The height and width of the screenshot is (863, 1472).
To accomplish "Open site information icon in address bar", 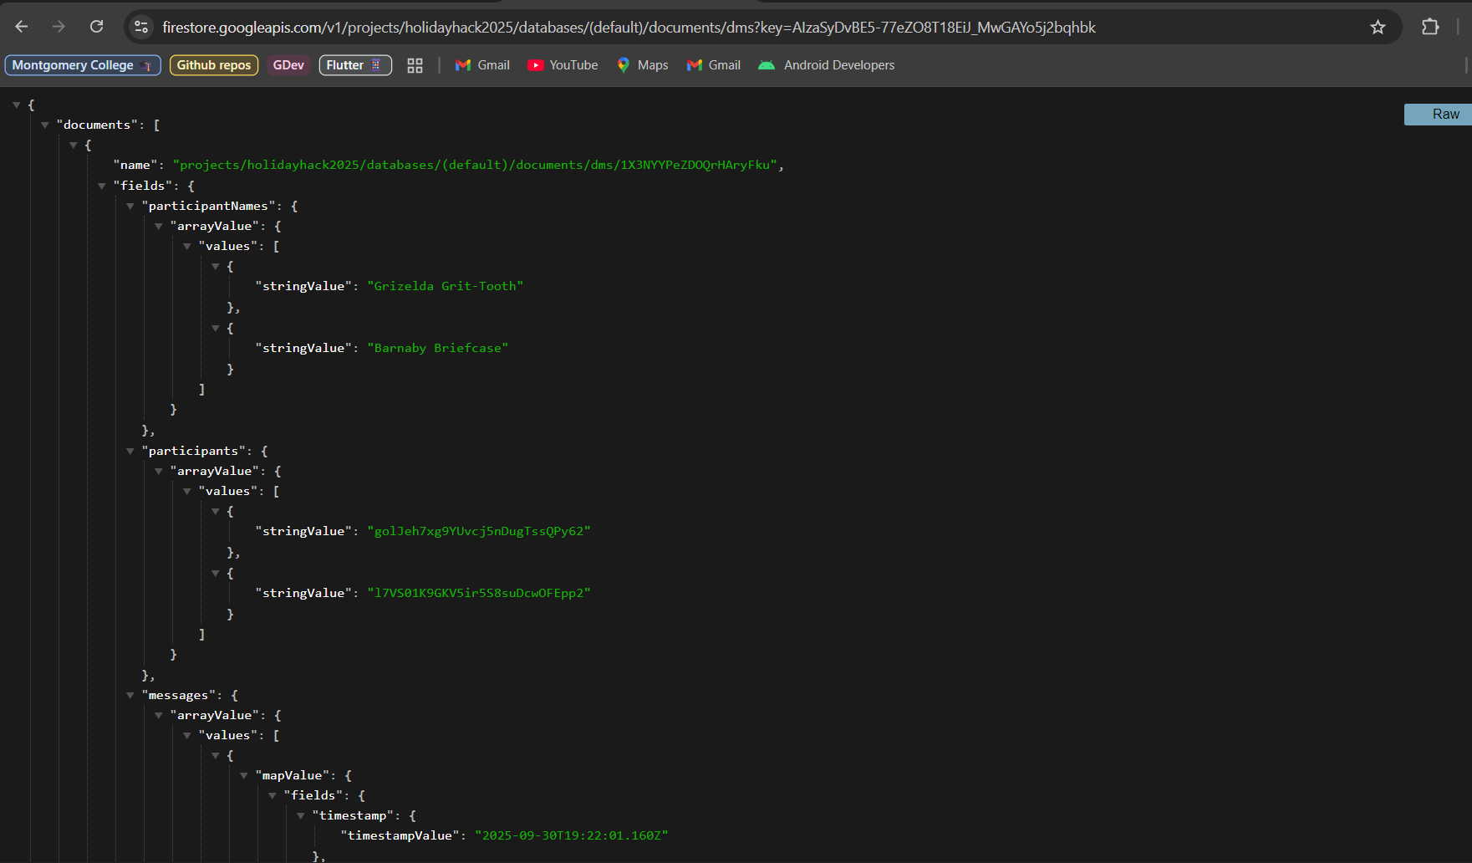I will pyautogui.click(x=141, y=27).
